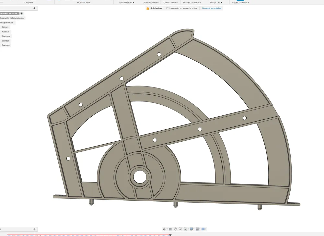Click the Look At camera icon

point(170,229)
